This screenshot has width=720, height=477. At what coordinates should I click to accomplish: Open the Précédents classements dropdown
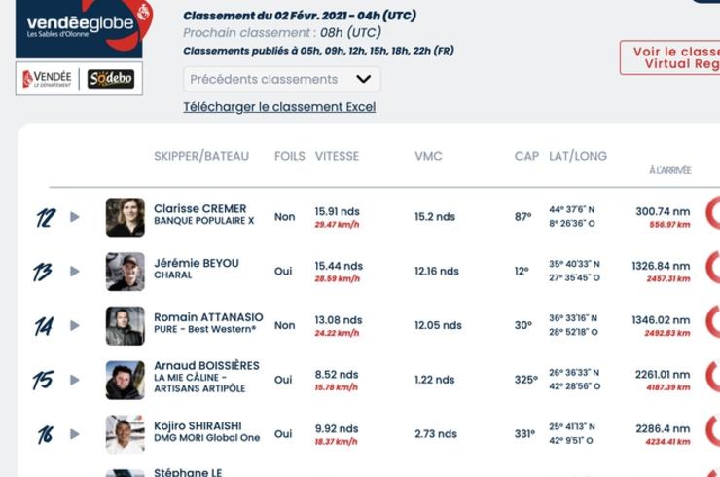(x=282, y=79)
